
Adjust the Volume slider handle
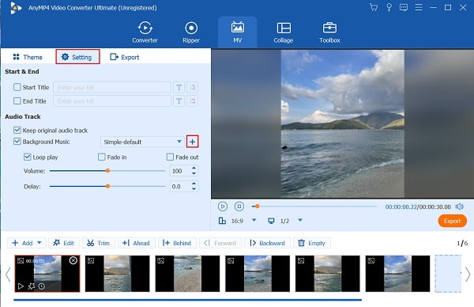point(107,171)
